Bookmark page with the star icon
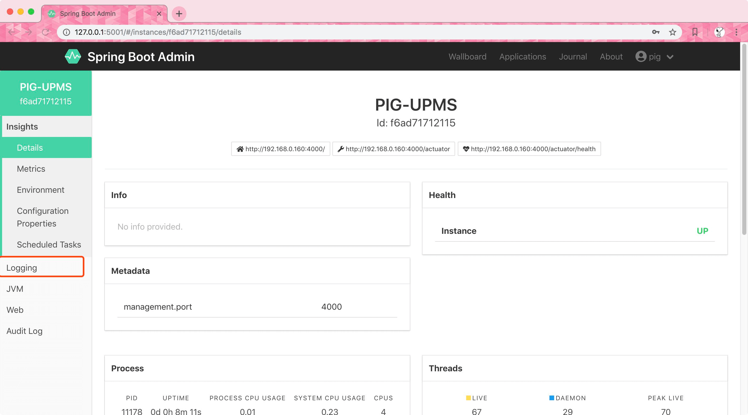 coord(672,32)
